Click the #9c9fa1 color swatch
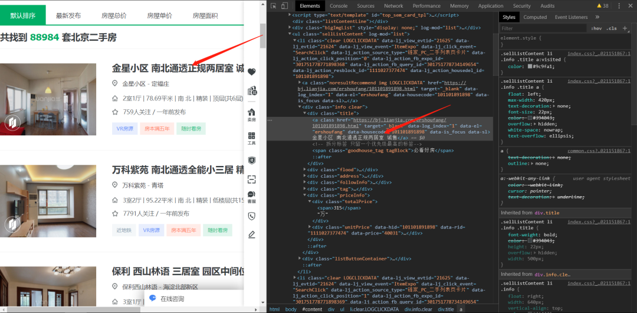The width and height of the screenshot is (637, 313). (530, 66)
